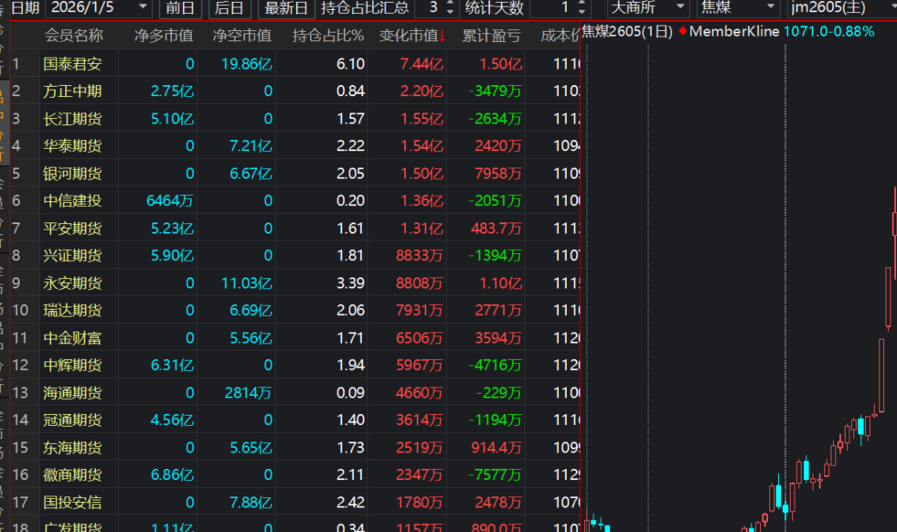The height and width of the screenshot is (532, 897).
Task: Click the 焦煤2605(1日) chart title
Action: (627, 31)
